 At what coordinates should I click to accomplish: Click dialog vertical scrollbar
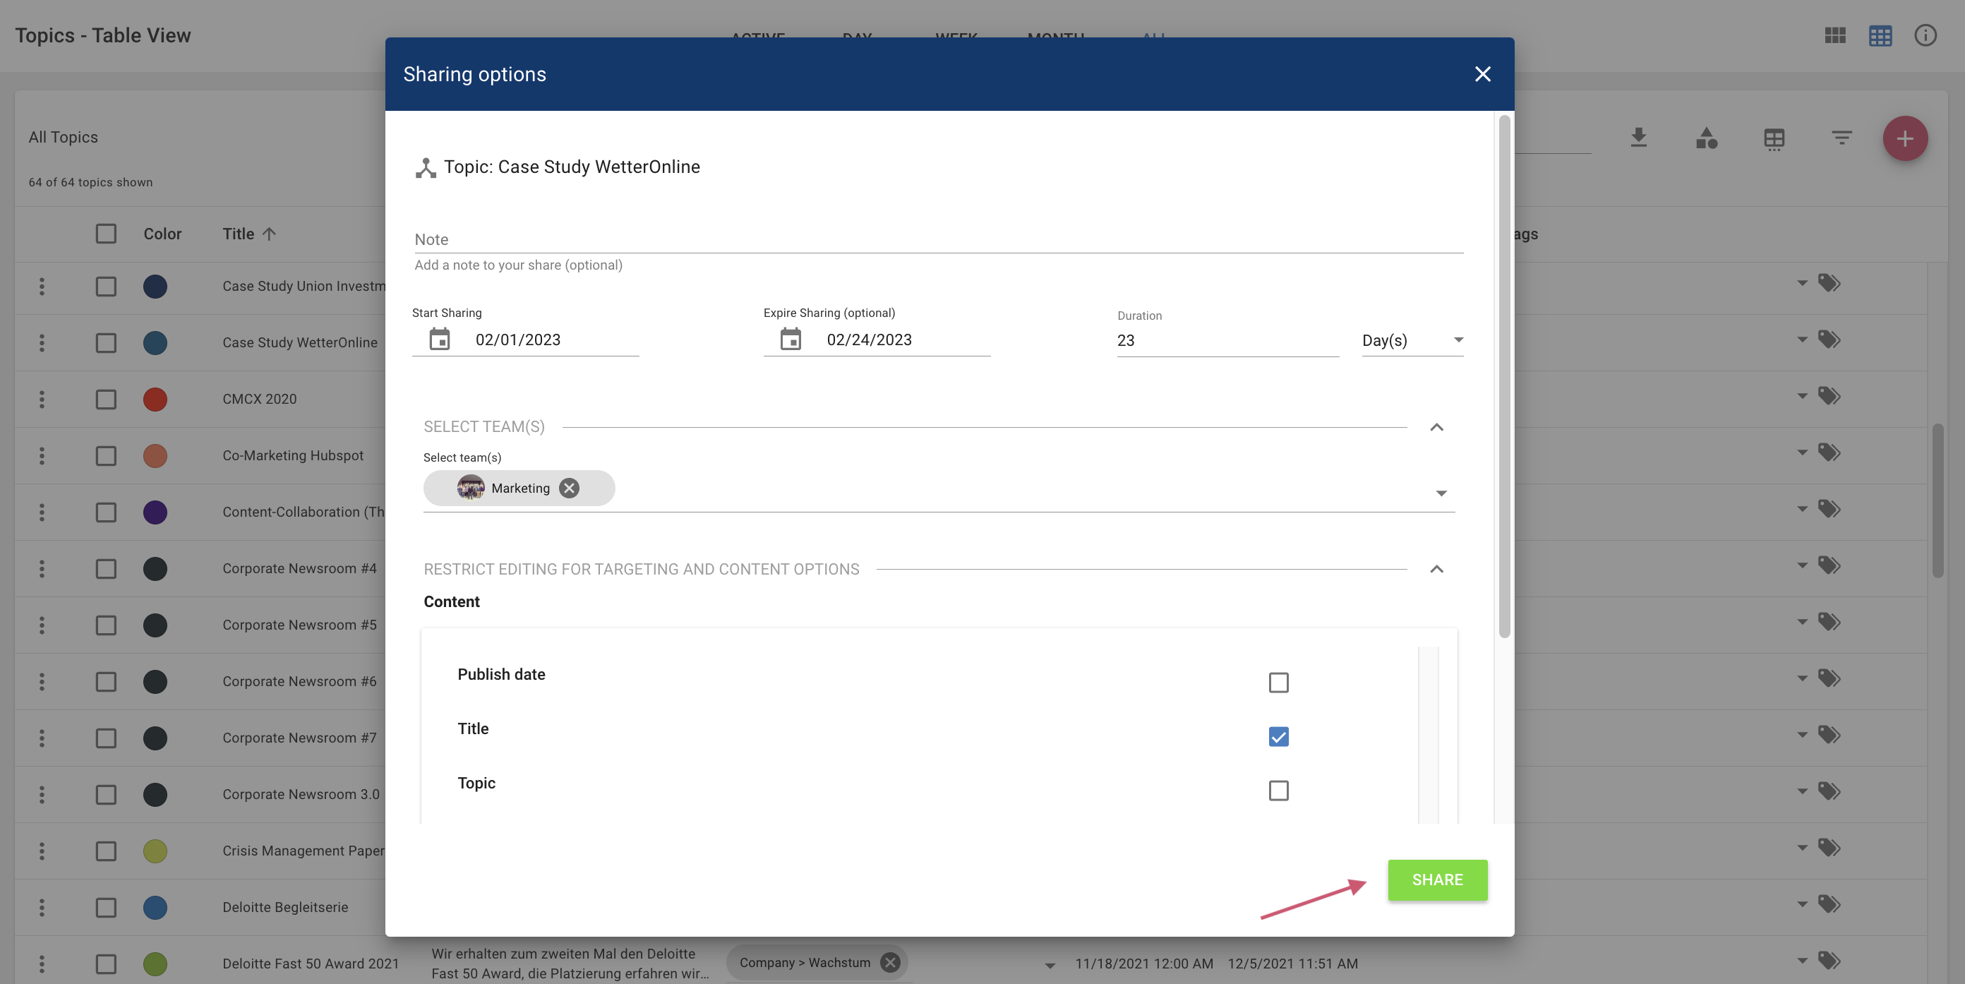pyautogui.click(x=1503, y=376)
